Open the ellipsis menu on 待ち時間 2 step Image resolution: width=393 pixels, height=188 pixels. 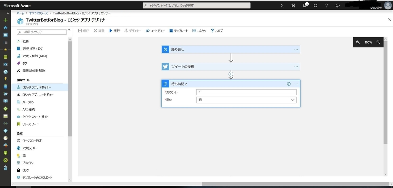point(296,84)
